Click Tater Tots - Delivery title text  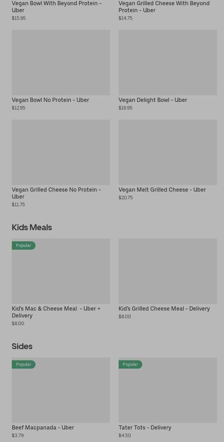tap(145, 428)
